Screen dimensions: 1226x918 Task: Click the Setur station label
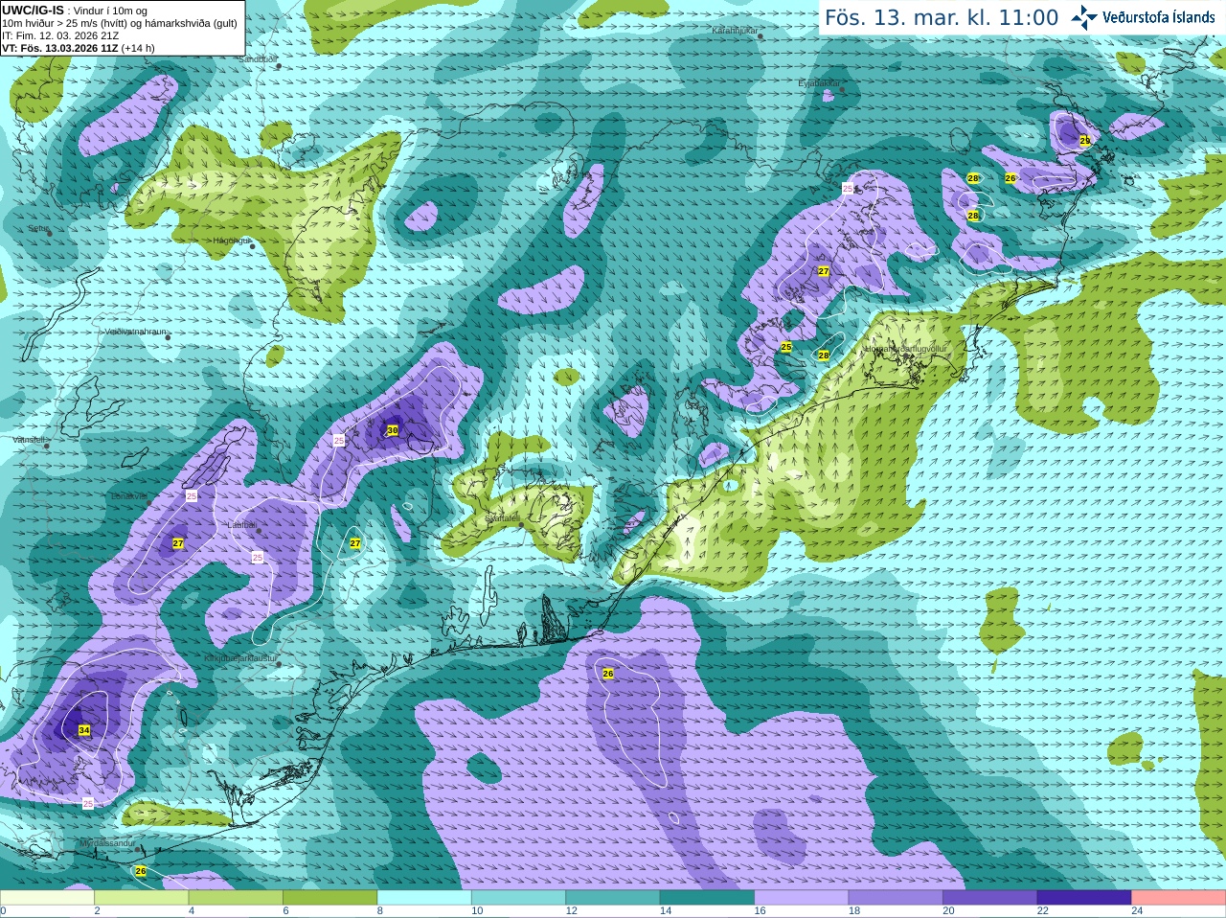pos(38,229)
